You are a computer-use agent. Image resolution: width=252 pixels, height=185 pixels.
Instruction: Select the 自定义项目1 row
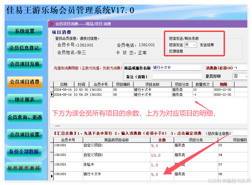(148, 147)
